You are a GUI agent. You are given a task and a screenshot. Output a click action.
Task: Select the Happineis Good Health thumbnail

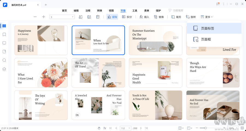155,73
